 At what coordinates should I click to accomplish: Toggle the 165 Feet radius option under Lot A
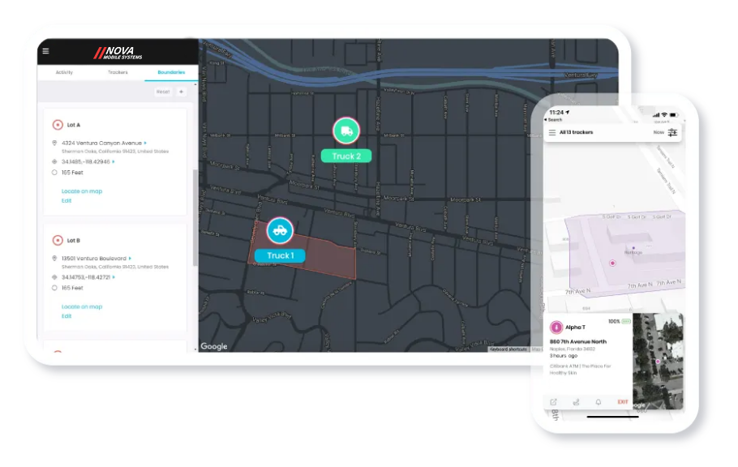(x=54, y=173)
